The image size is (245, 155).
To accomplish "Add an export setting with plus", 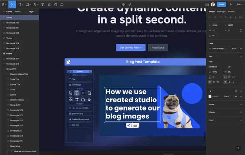I will (241, 120).
